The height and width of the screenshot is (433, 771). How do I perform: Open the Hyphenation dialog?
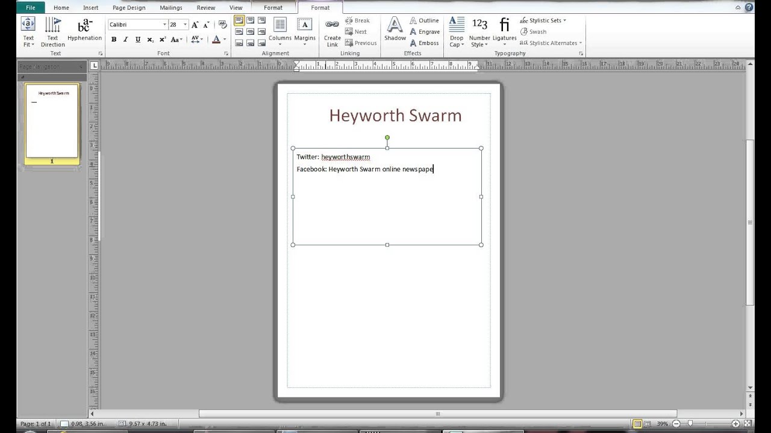click(84, 29)
